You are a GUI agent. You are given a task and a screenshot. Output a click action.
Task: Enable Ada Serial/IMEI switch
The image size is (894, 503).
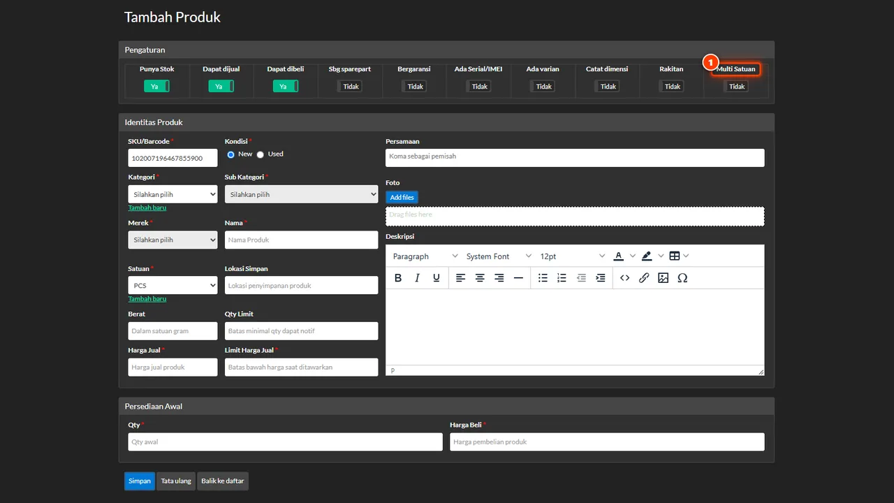pos(478,87)
